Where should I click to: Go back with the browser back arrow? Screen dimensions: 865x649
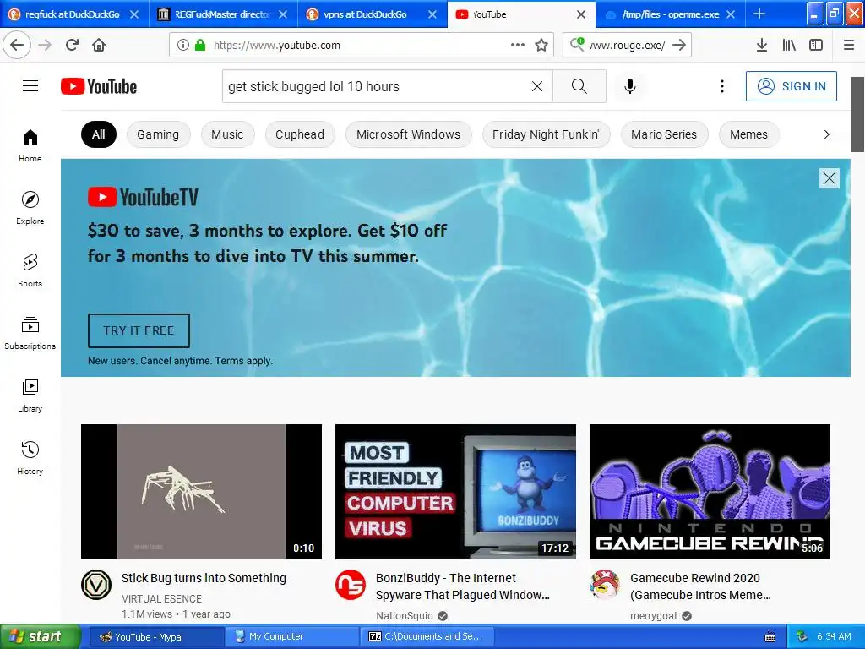17,45
